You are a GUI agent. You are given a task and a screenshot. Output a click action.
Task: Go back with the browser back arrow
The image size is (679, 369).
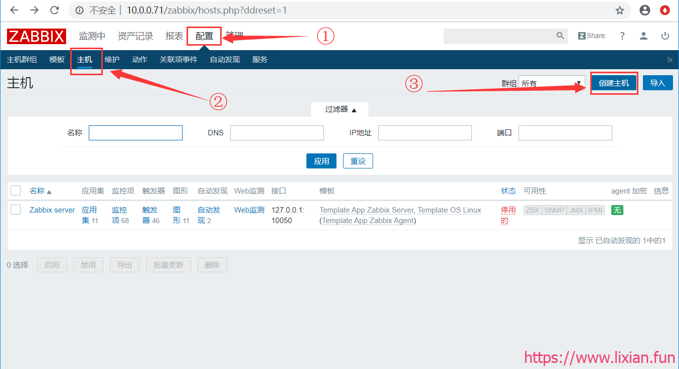[14, 10]
